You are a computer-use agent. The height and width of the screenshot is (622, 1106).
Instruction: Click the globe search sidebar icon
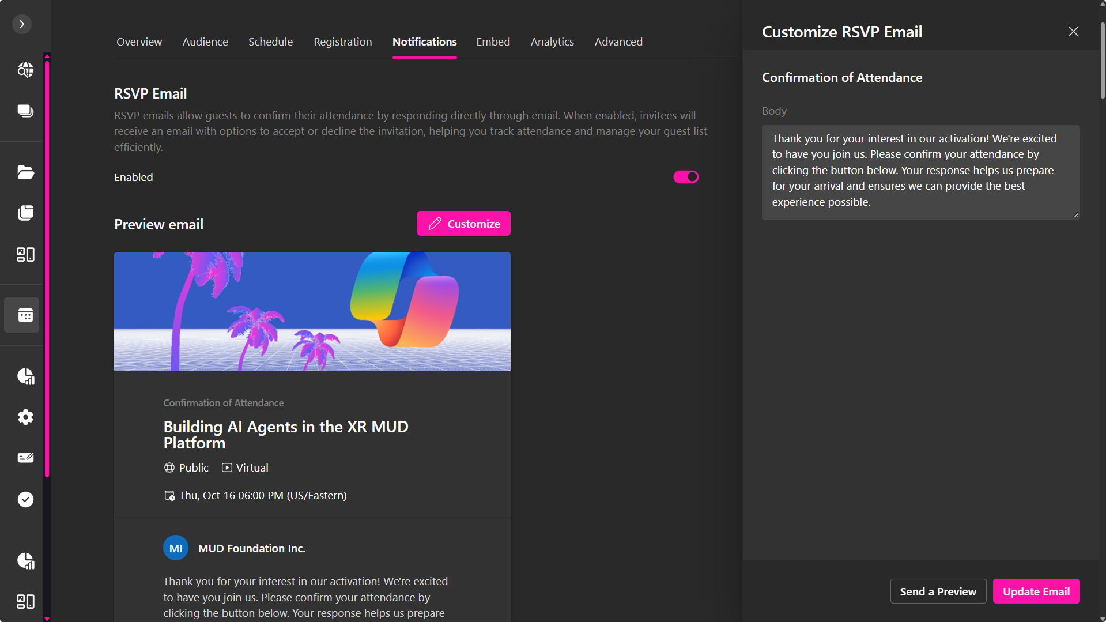pyautogui.click(x=25, y=70)
